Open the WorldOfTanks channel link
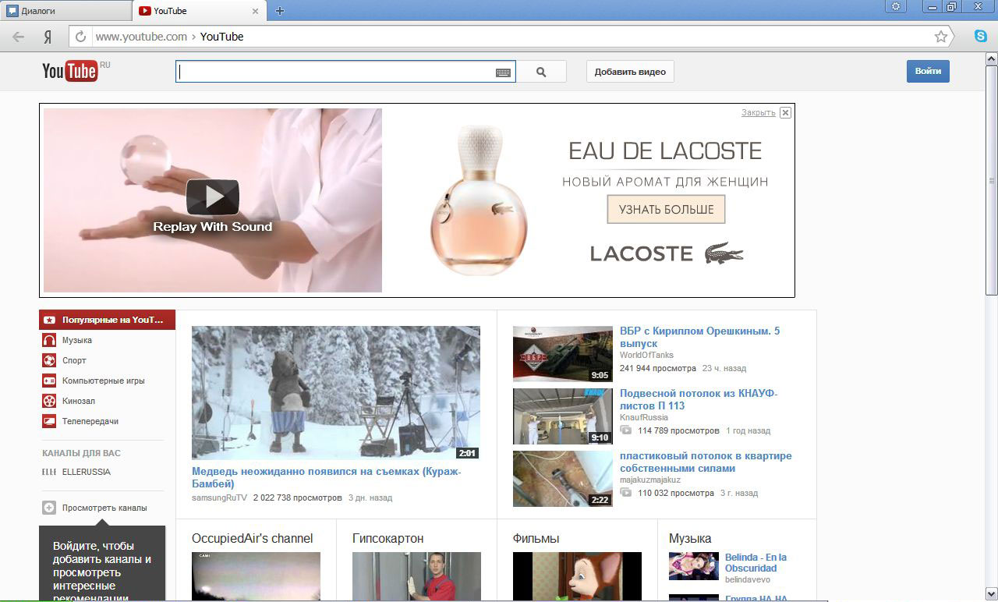Image resolution: width=998 pixels, height=602 pixels. 646,356
